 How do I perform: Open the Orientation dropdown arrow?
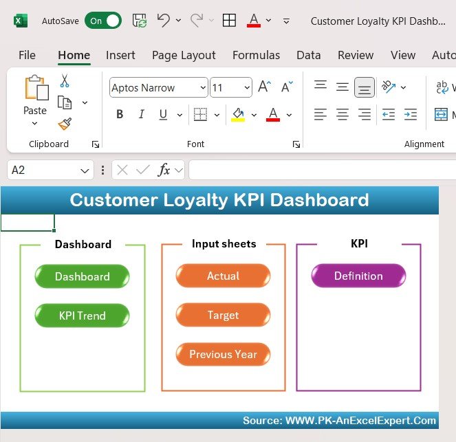click(x=403, y=87)
